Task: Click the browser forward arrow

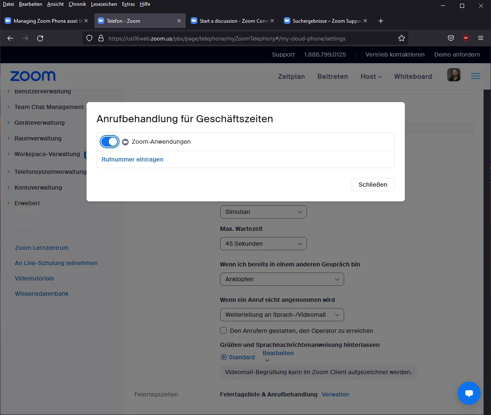Action: [x=25, y=38]
